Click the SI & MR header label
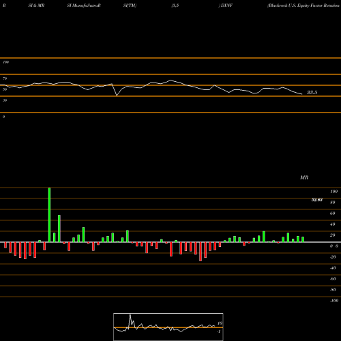This screenshot has height=341, width=341. tap(36, 5)
